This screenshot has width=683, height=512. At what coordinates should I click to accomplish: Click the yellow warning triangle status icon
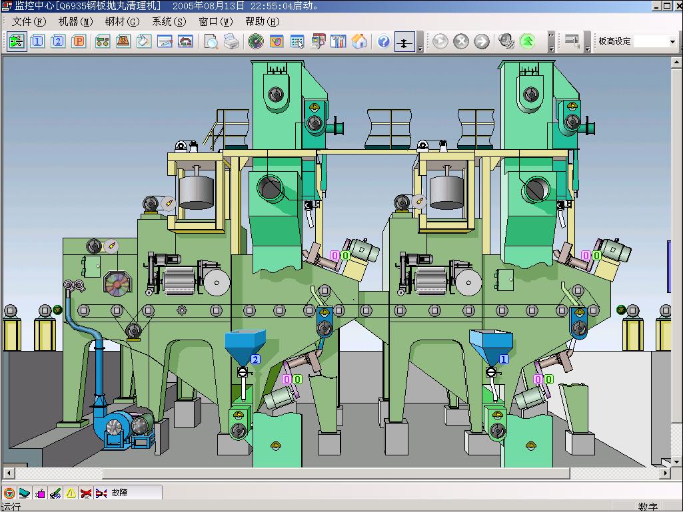(x=71, y=493)
